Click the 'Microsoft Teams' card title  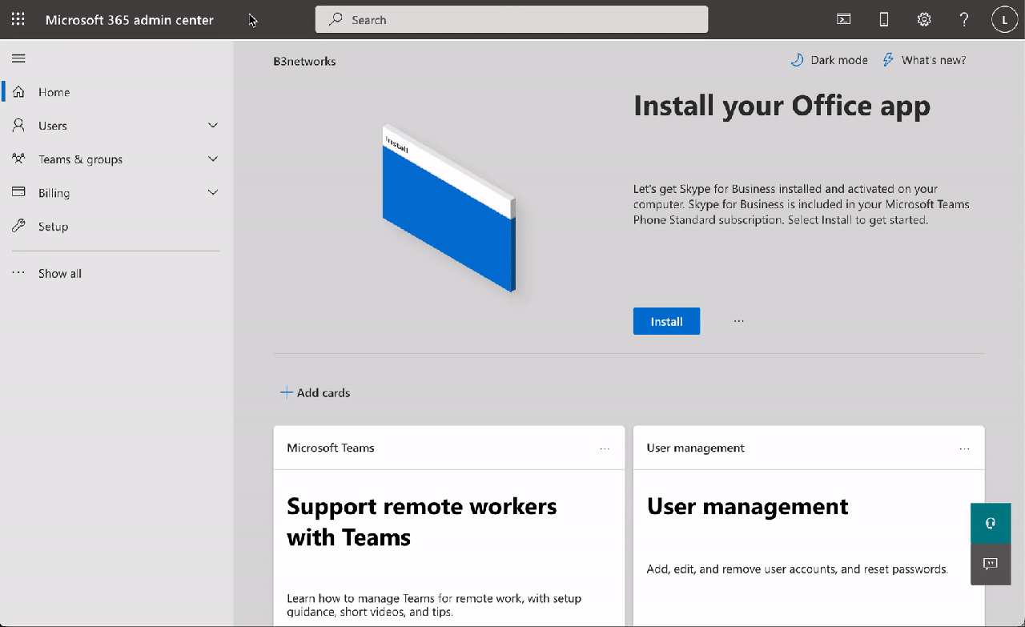331,448
